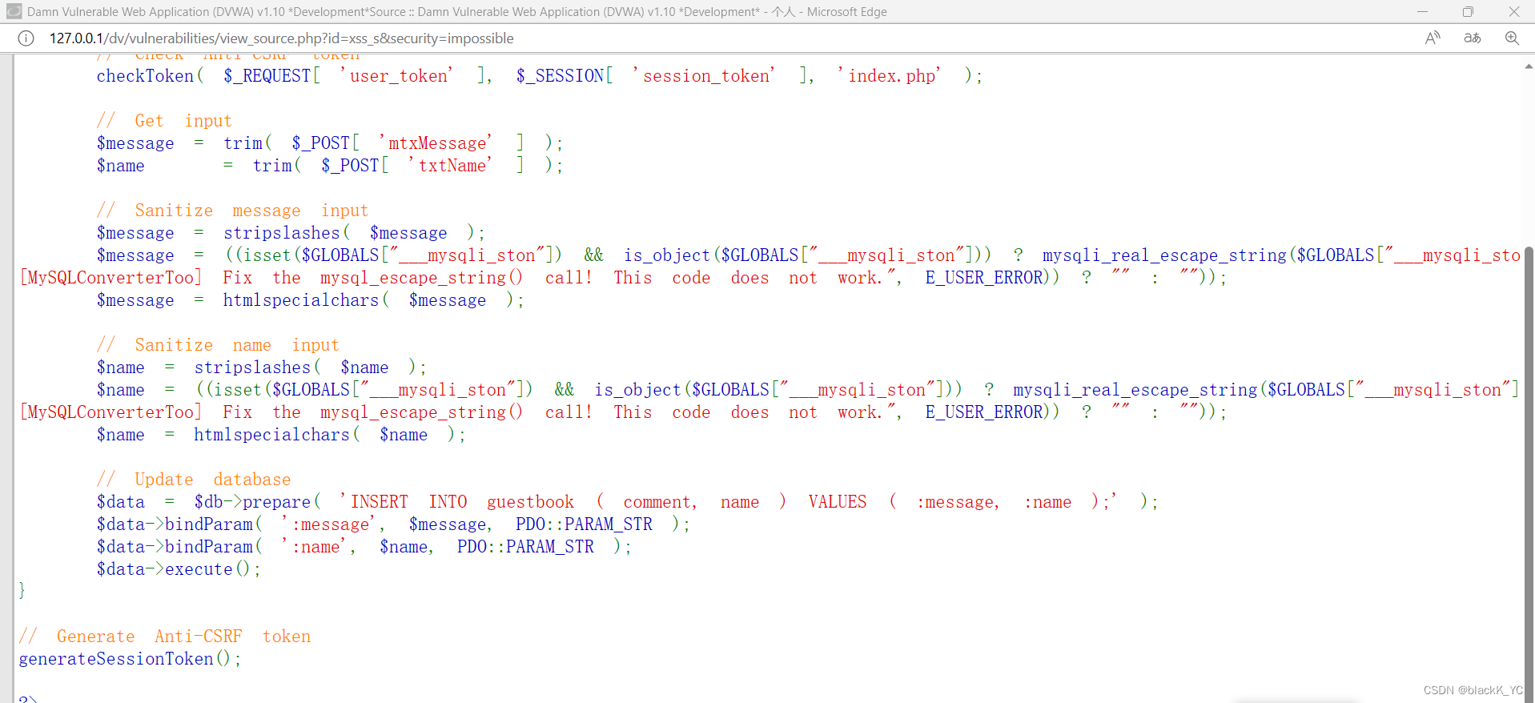Click the 'guestbook' table name

tap(531, 502)
